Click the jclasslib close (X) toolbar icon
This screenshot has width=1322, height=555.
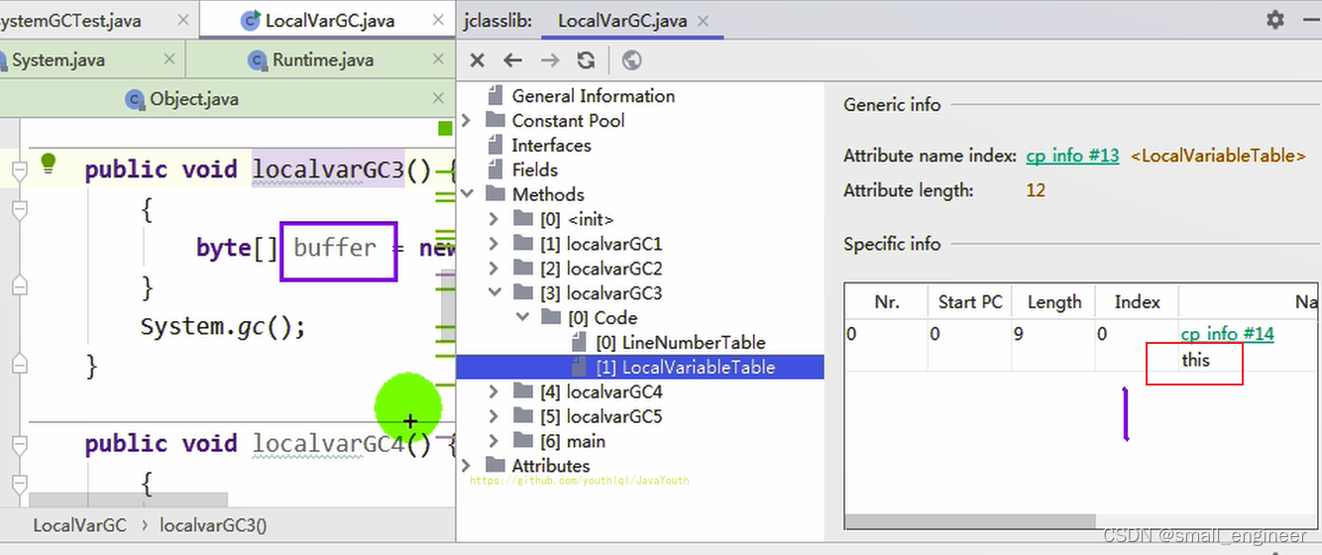[477, 60]
